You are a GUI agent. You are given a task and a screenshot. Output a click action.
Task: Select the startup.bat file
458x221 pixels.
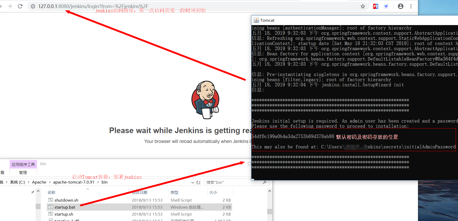coord(65,207)
